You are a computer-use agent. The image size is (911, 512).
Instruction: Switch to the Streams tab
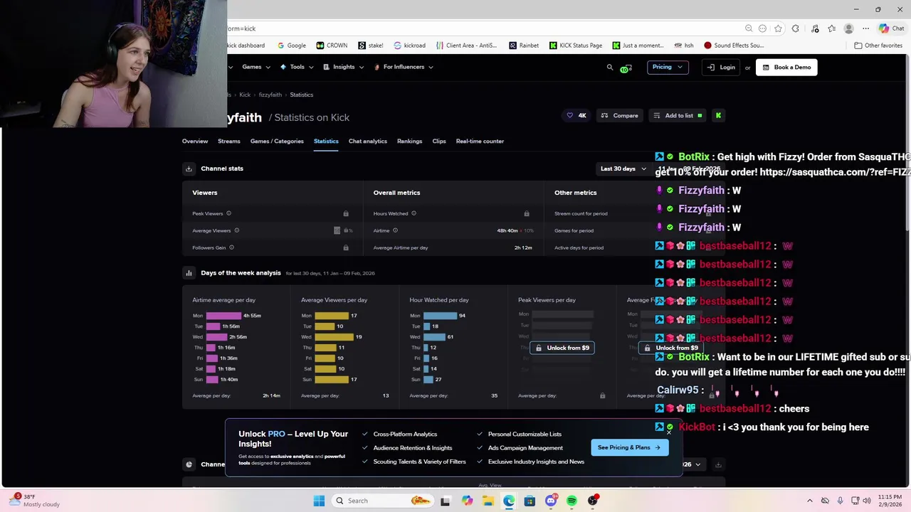(229, 141)
